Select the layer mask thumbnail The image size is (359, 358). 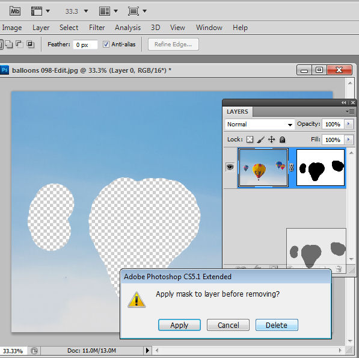coord(321,167)
